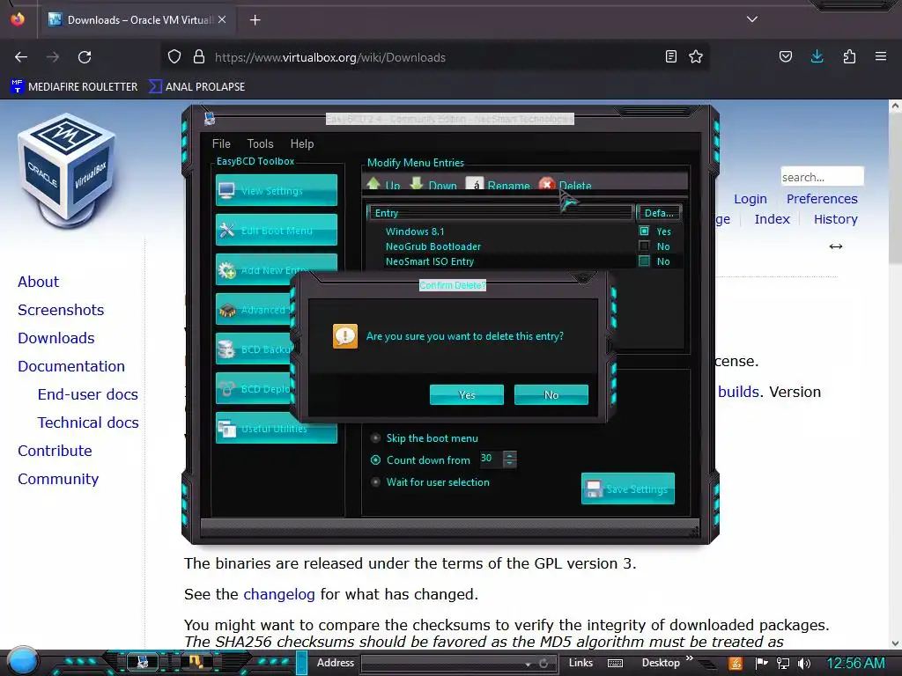This screenshot has height=676, width=902.
Task: Confirm deletion with the Yes button
Action: pyautogui.click(x=467, y=395)
